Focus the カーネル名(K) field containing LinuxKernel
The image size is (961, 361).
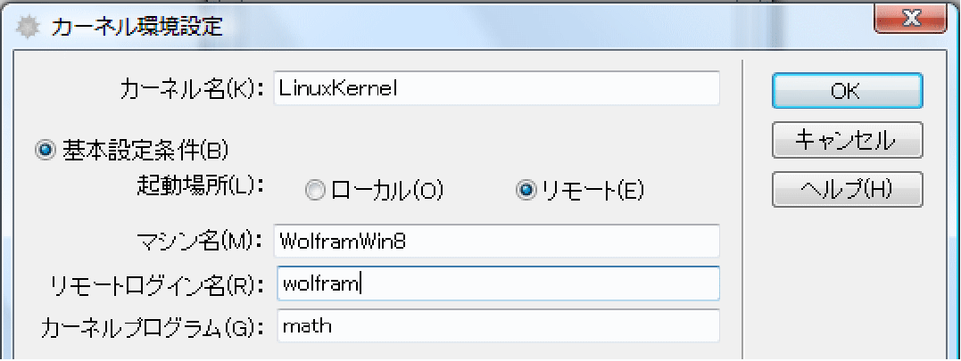click(x=496, y=88)
